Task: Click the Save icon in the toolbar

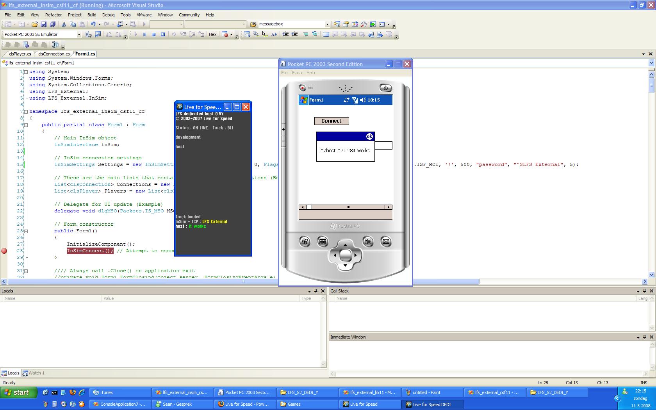Action: [44, 24]
